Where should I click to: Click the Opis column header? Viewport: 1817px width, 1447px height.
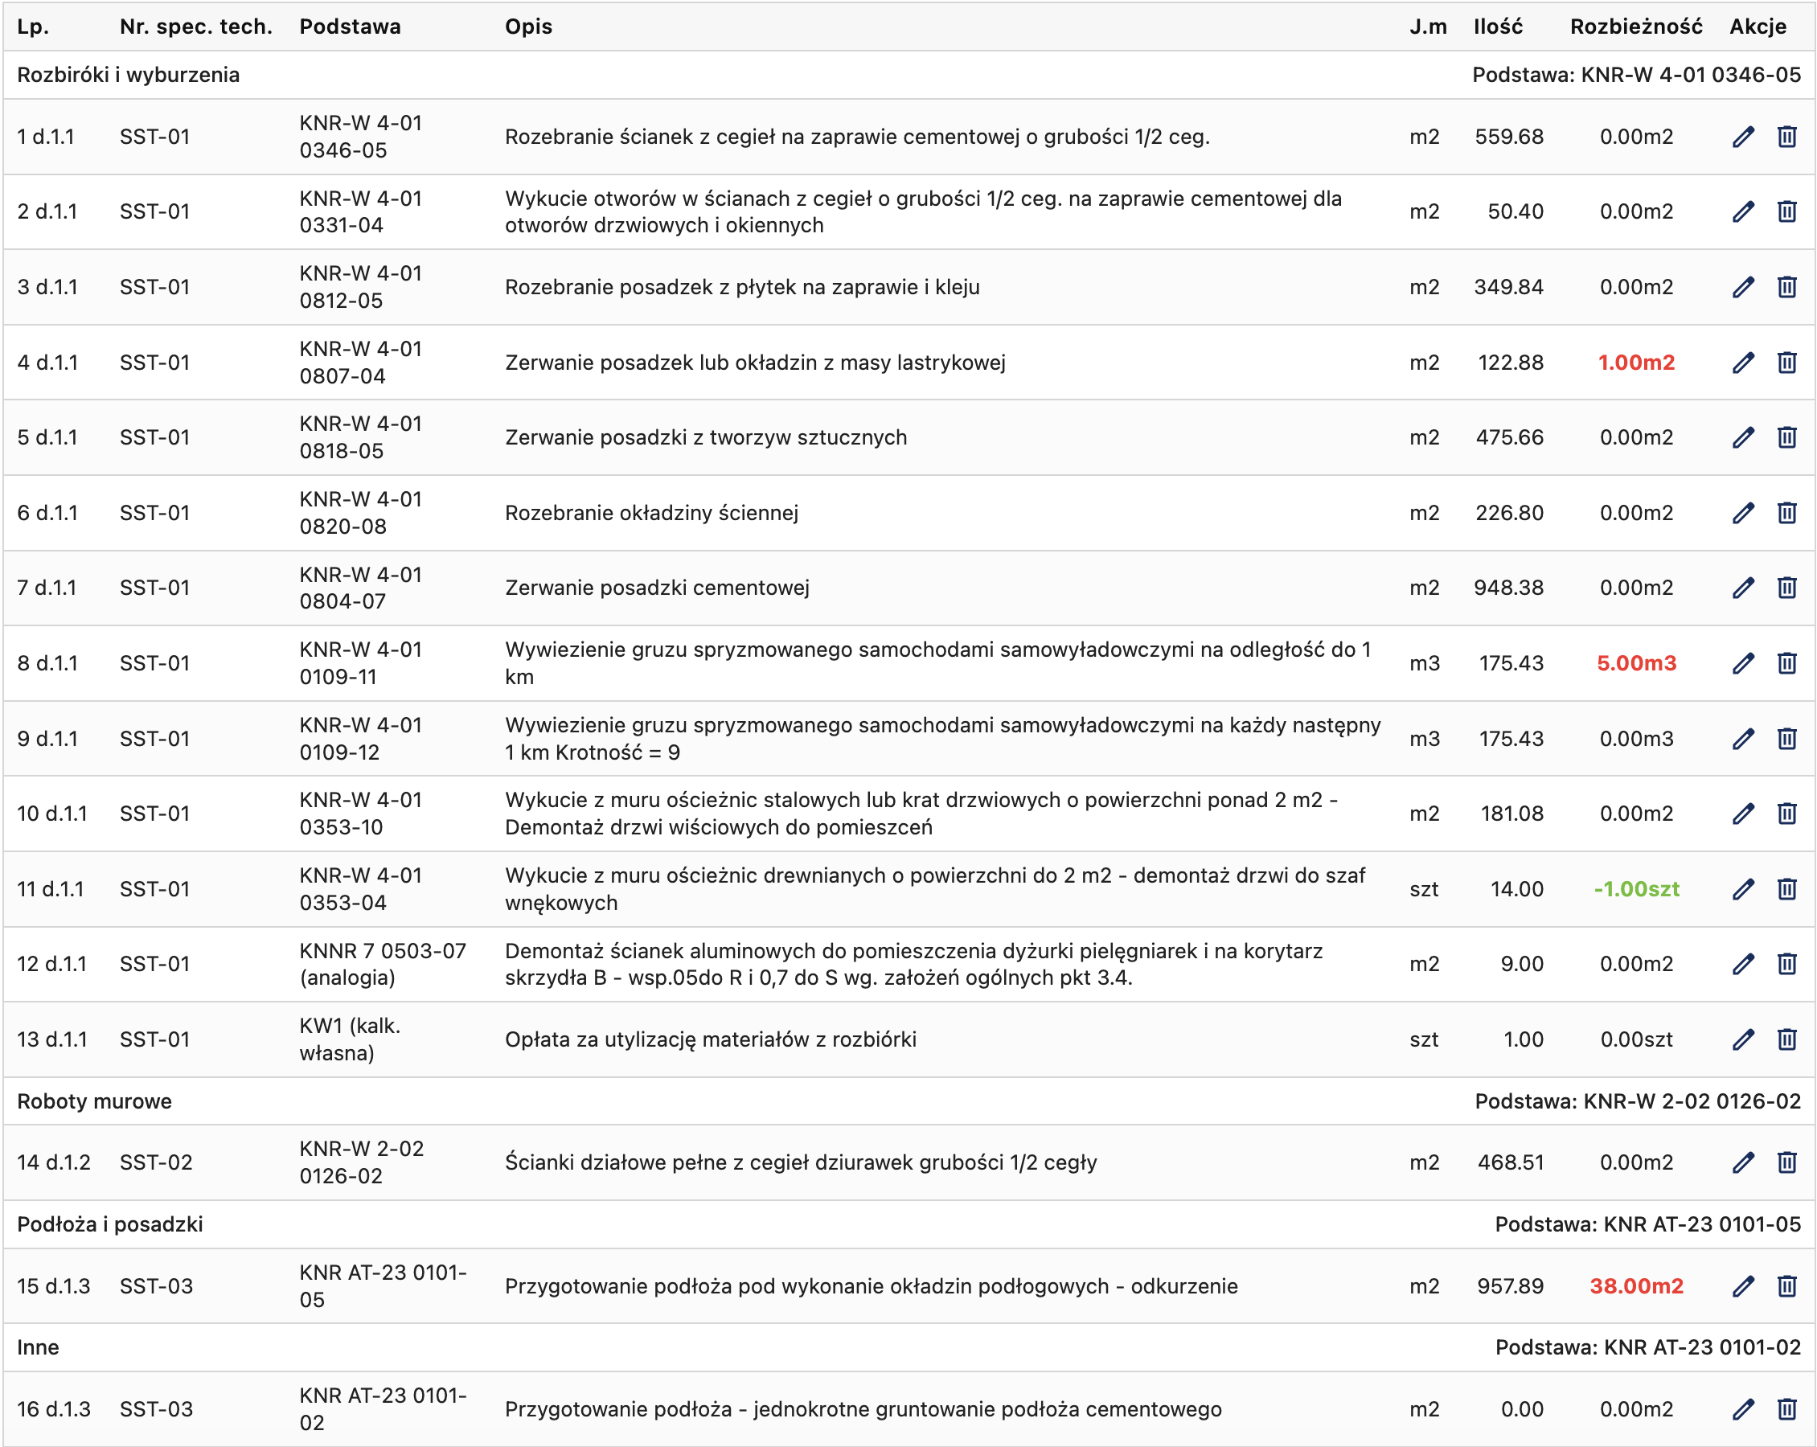pos(528,26)
